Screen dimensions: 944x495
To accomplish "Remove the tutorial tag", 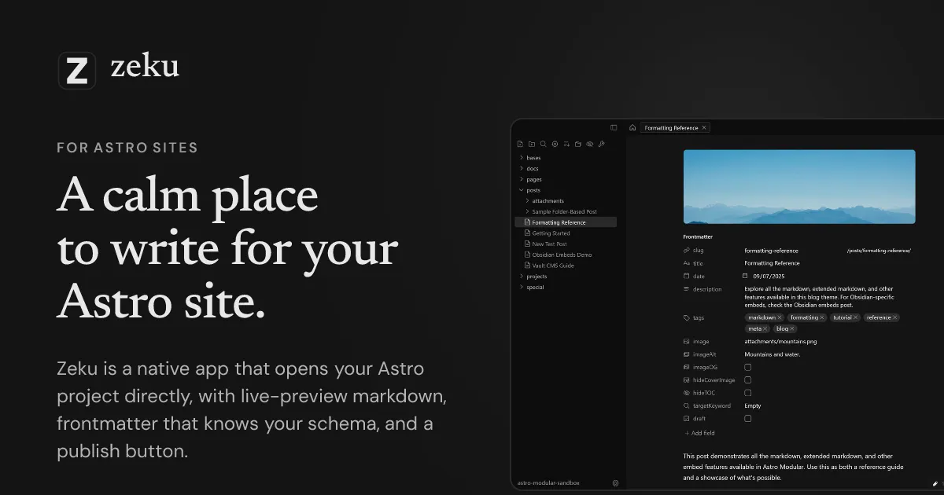I will tap(855, 317).
